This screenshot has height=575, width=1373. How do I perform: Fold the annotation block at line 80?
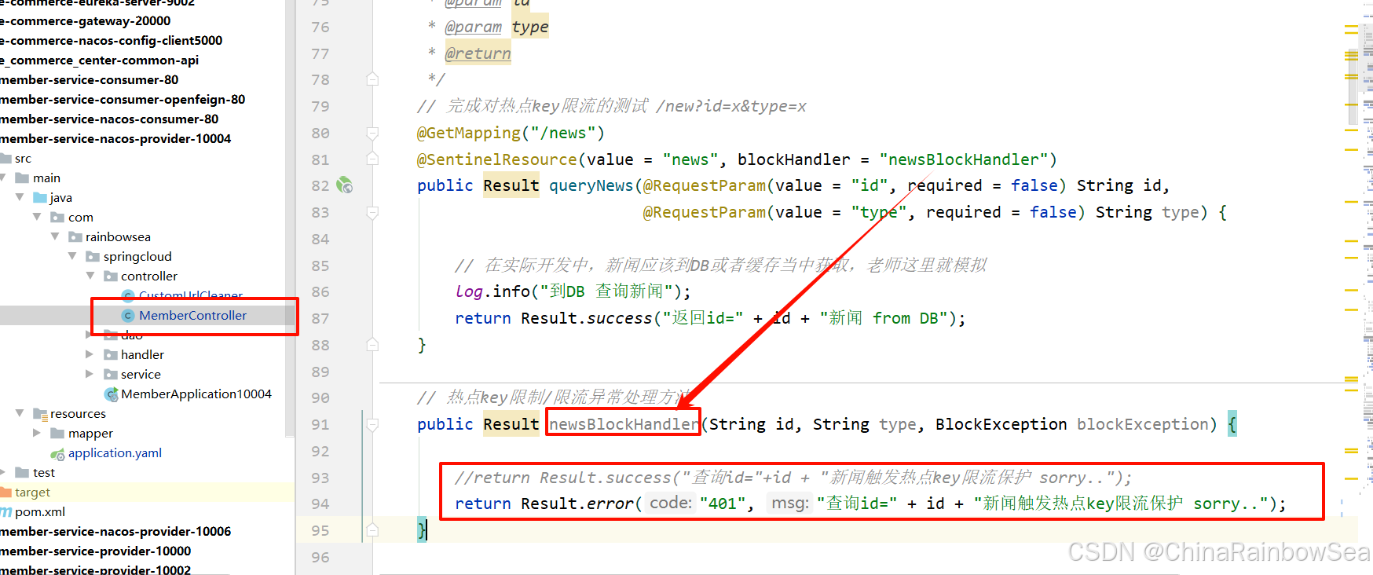tap(372, 133)
